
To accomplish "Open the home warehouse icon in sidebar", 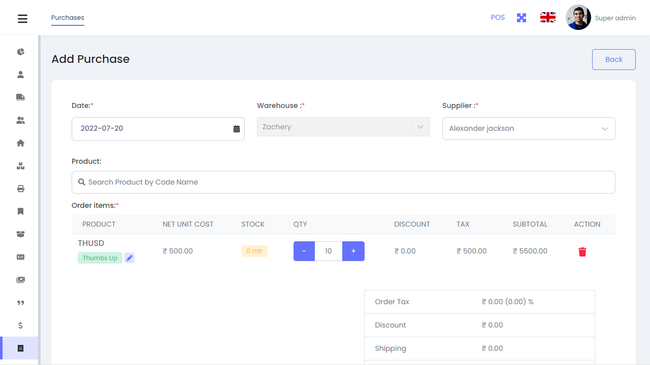I will [x=20, y=143].
